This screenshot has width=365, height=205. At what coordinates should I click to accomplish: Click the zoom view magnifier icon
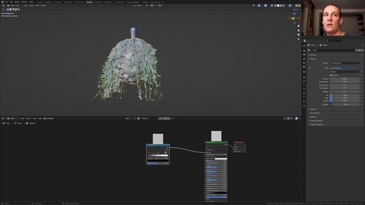[x=298, y=26]
